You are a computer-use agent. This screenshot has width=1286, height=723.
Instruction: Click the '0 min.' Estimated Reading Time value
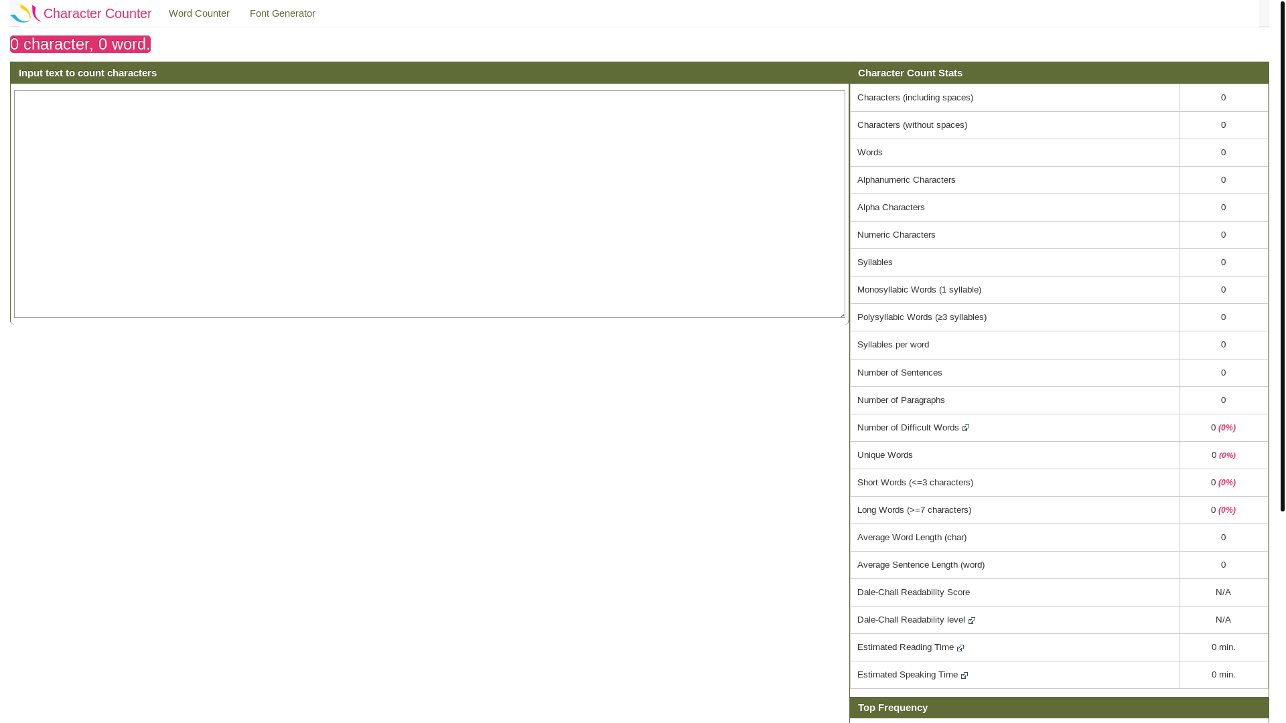click(1223, 647)
